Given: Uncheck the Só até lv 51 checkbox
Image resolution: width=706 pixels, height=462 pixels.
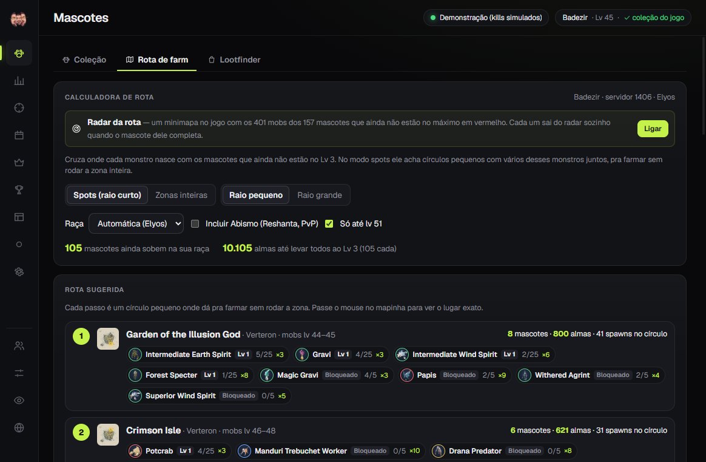Looking at the screenshot, I should pos(329,223).
